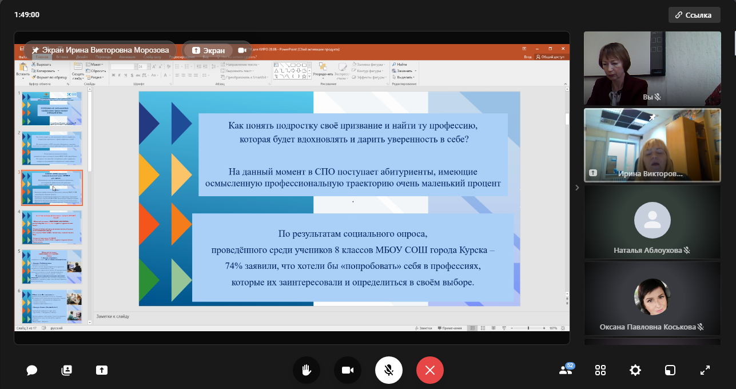Screen dimensions: 736x389
Task: Open the Макет layout dropdown
Action: point(94,65)
